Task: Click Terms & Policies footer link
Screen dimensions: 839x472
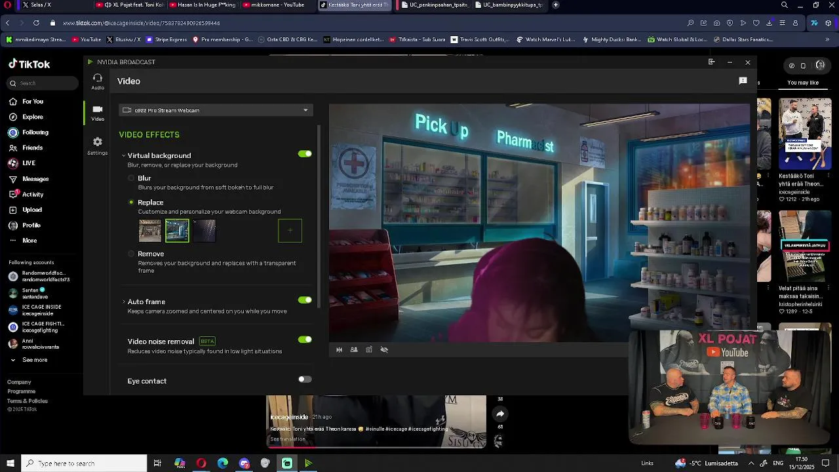Action: coord(28,401)
